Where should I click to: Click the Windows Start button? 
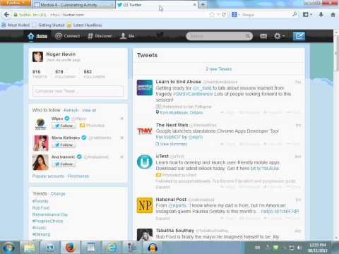[9, 248]
